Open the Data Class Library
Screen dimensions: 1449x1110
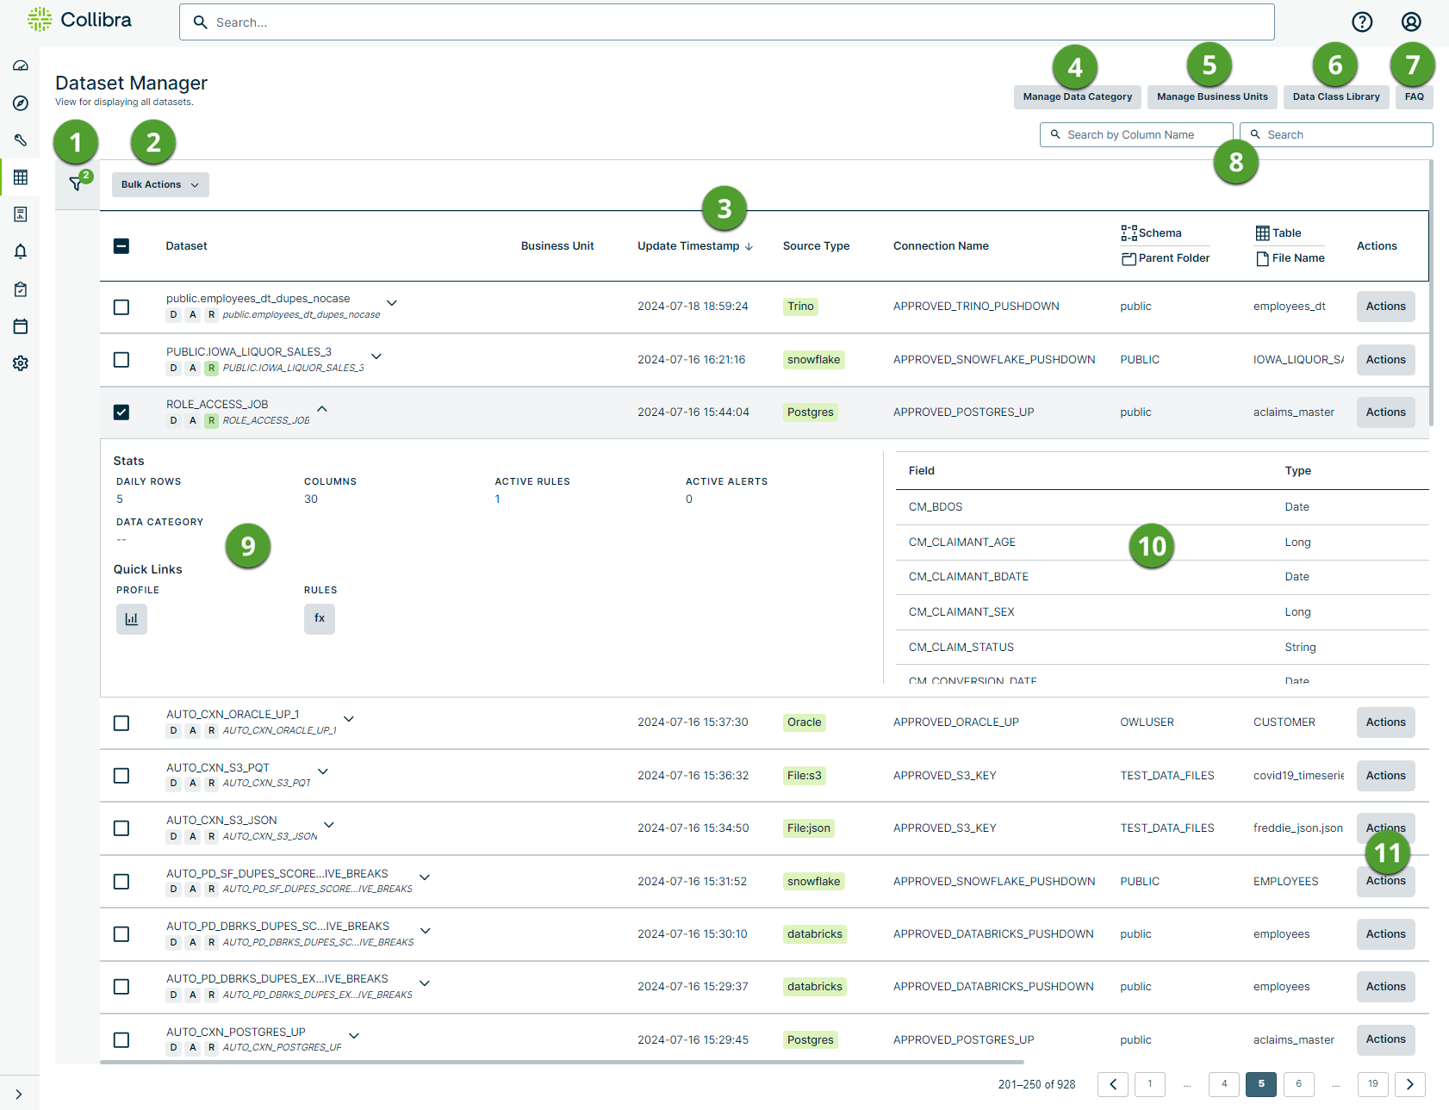(1335, 97)
